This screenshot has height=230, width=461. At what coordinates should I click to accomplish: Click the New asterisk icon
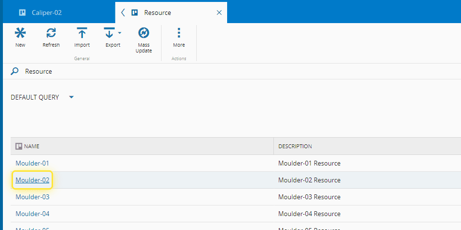[x=20, y=33]
